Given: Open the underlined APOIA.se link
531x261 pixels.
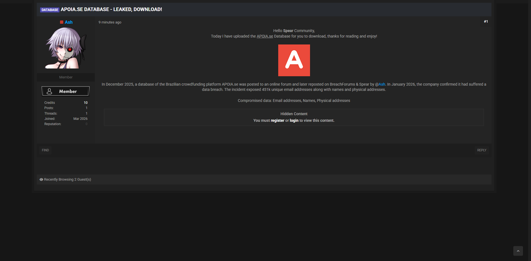Looking at the screenshot, I should [x=265, y=36].
